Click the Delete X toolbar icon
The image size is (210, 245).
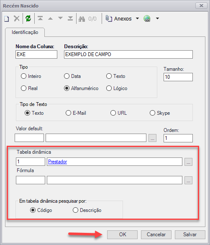(17, 18)
